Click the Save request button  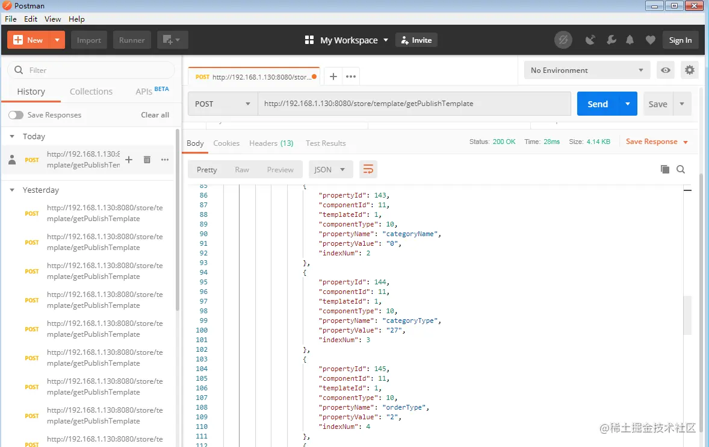click(658, 104)
